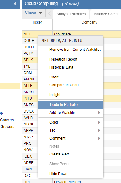Image resolution: width=121 pixels, height=183 pixels.
Task: Select the APPF ticker cell
Action: point(30,130)
